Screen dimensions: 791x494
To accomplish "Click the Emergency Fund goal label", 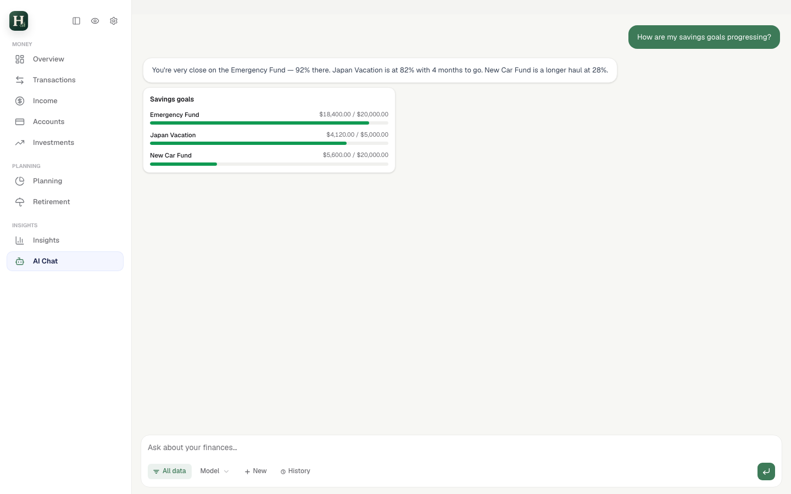I will click(175, 115).
